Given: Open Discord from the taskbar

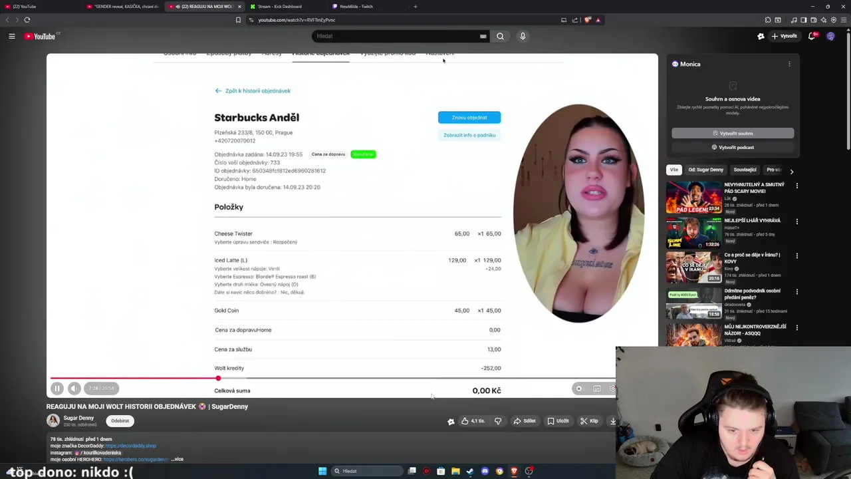Looking at the screenshot, I should click(x=485, y=471).
